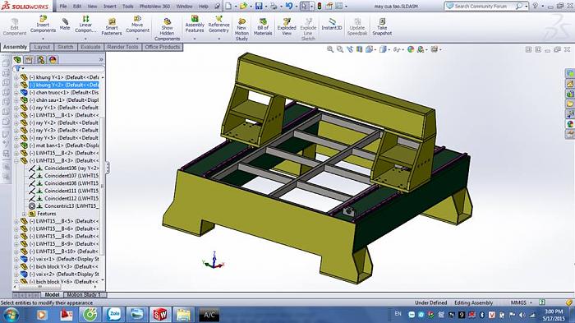Expand the Features folder in tree

click(x=24, y=214)
